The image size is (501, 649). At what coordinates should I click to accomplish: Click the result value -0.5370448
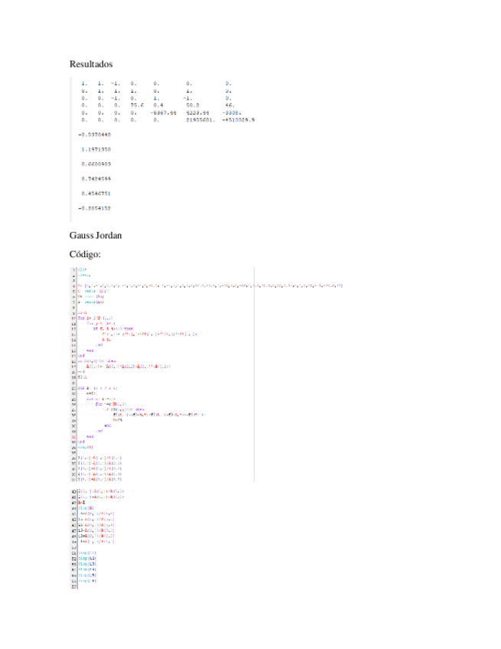point(94,135)
